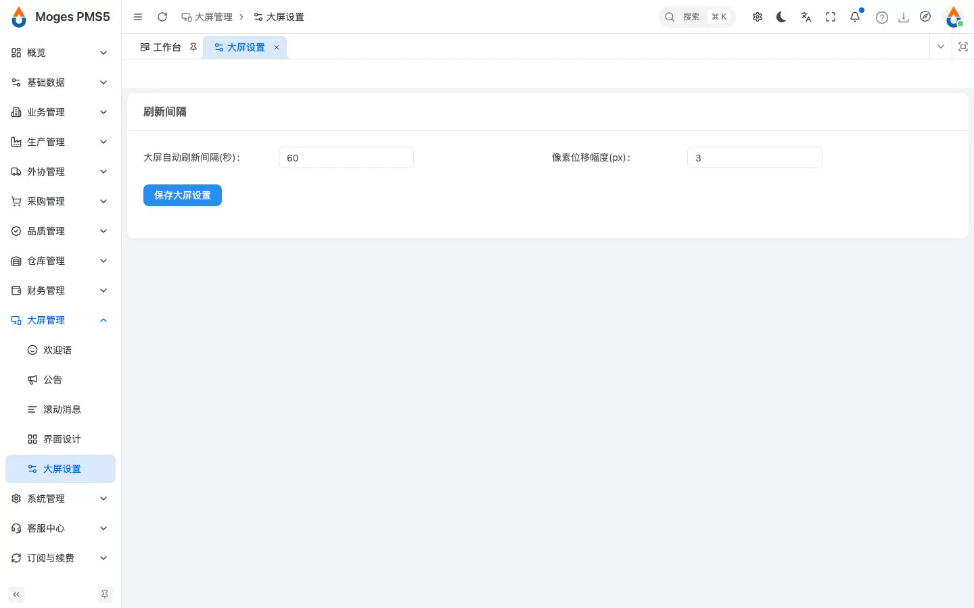Pin the 工作台 tab
Image resolution: width=974 pixels, height=608 pixels.
tap(193, 47)
